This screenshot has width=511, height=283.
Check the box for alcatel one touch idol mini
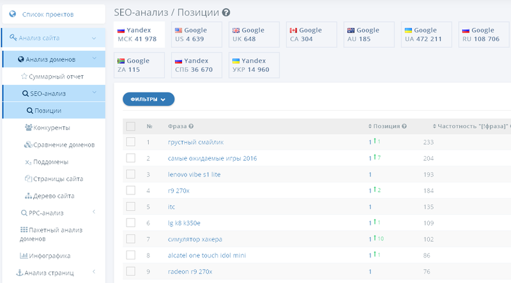click(131, 255)
